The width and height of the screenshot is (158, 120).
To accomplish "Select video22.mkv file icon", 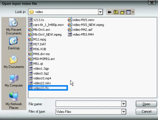I will click(31, 83).
